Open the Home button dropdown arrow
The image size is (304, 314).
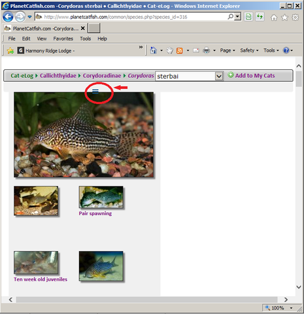pyautogui.click(x=161, y=50)
